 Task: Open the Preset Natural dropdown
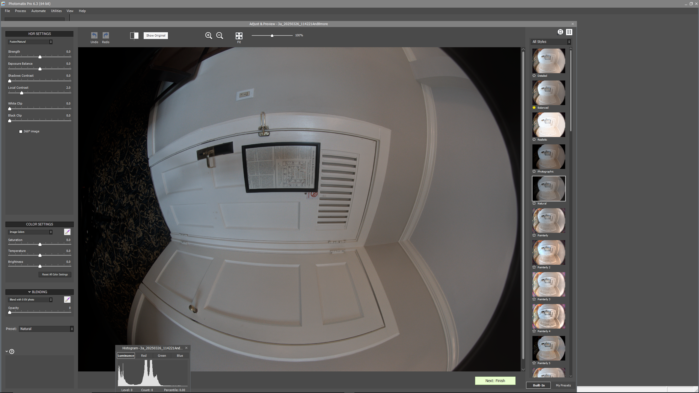[46, 329]
